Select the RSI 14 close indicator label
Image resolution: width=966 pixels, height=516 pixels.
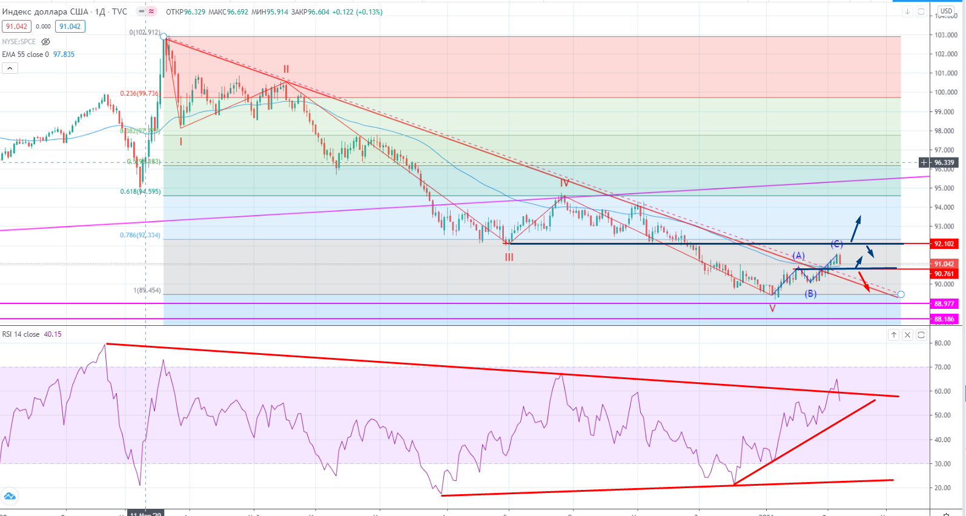point(21,334)
